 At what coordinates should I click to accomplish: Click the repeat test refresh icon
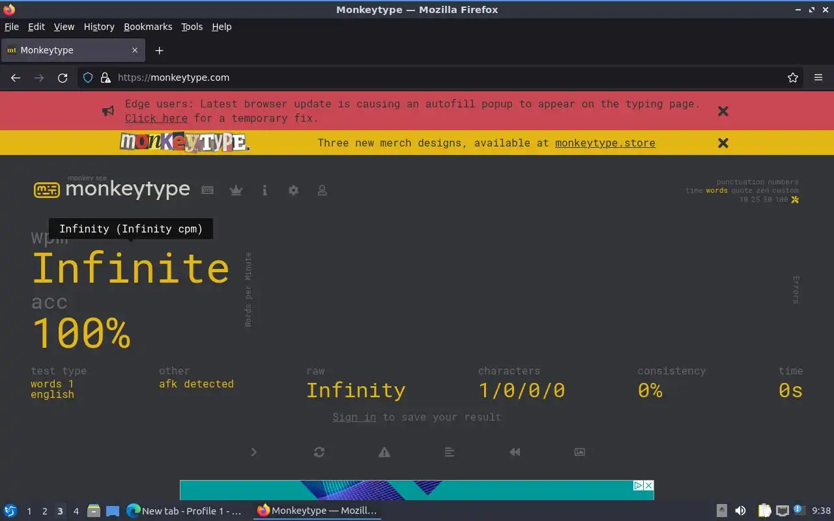click(319, 452)
